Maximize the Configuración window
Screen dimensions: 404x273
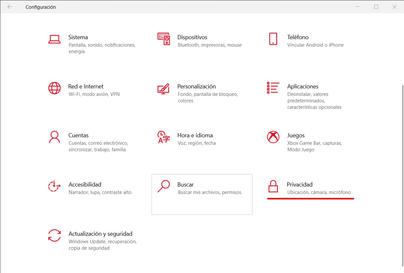[376, 7]
